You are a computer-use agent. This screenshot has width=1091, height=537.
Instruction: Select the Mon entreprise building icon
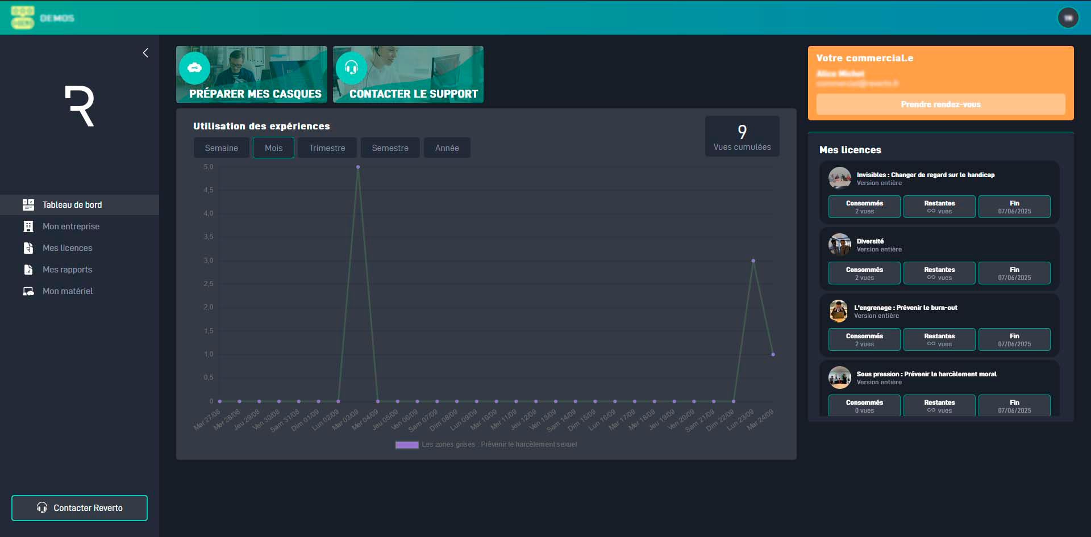pyautogui.click(x=28, y=226)
